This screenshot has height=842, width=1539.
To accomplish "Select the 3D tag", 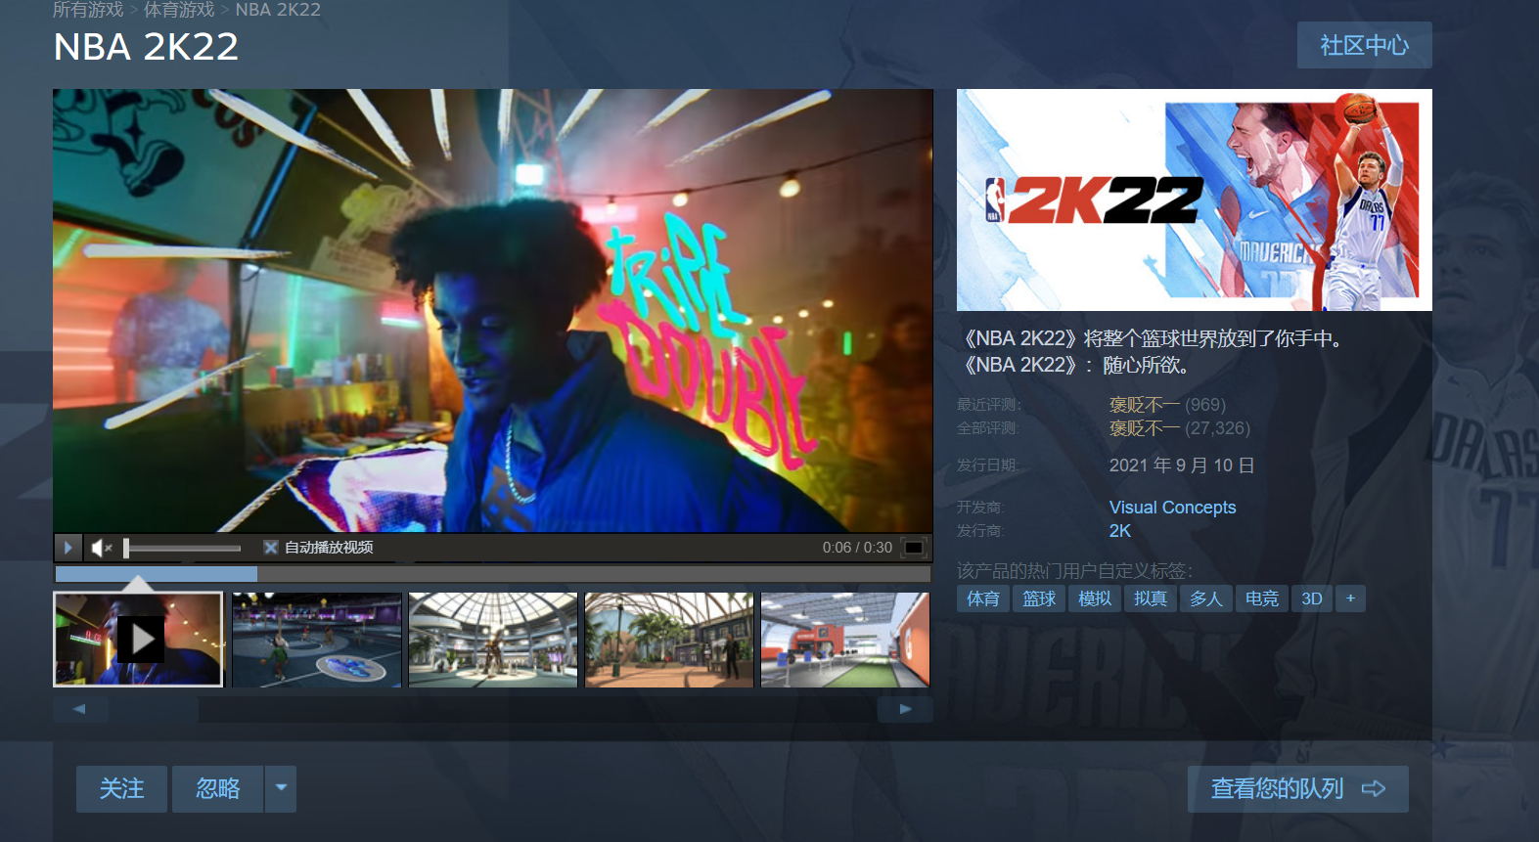I will tap(1312, 598).
